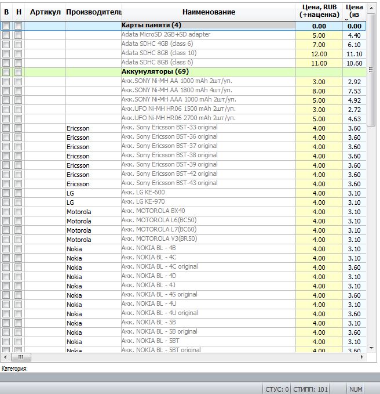Click the СТИПП: 101 status bar entry
The height and width of the screenshot is (394, 380).
tap(310, 389)
